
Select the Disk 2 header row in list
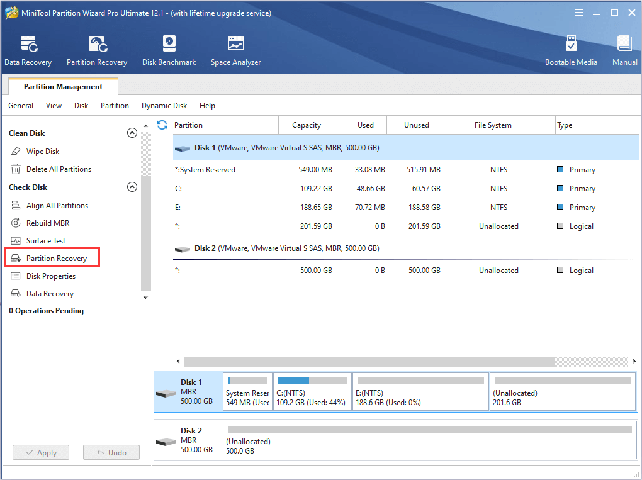406,248
